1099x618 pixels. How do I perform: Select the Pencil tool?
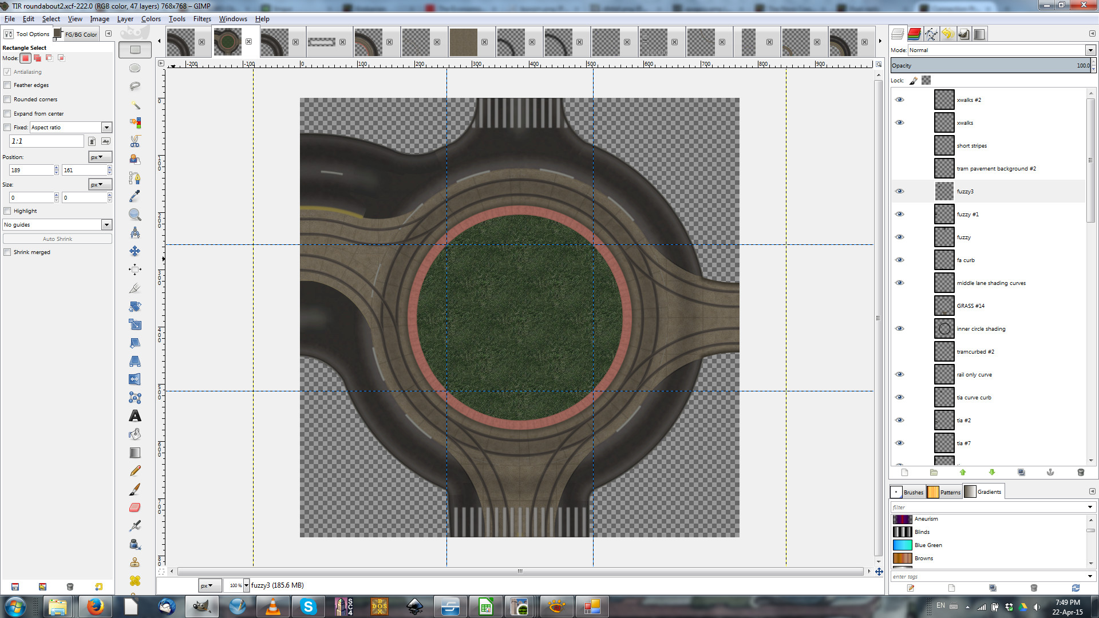coord(135,471)
